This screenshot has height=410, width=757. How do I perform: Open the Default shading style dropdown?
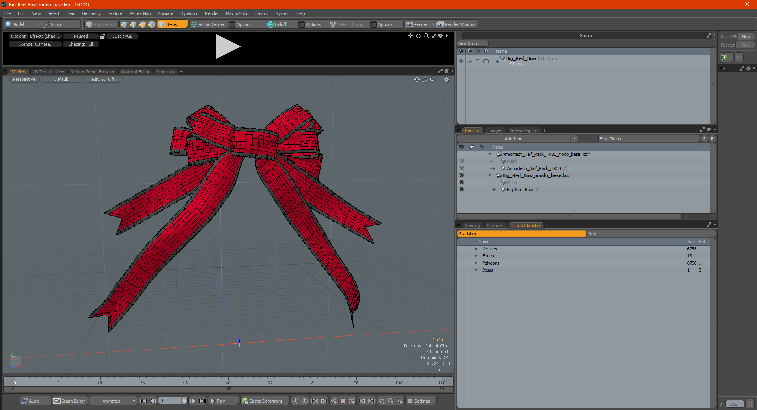(62, 80)
